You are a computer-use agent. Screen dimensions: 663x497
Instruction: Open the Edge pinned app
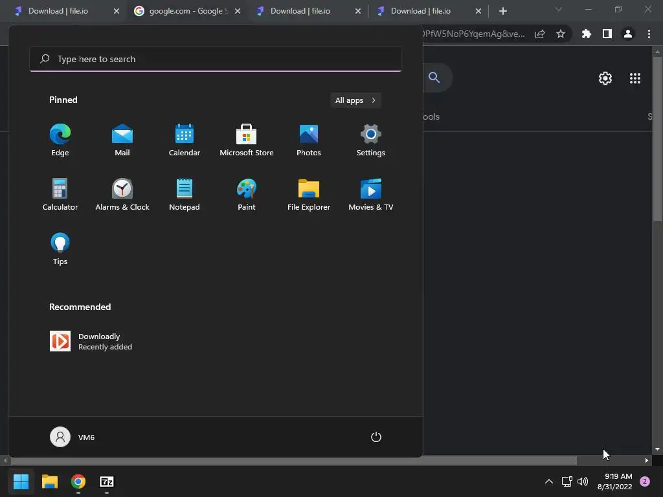[x=60, y=140]
